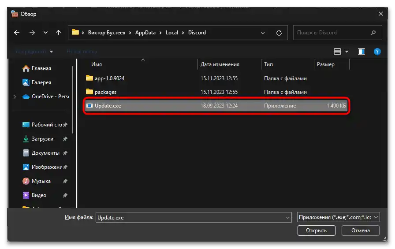This screenshot has height=249, width=395.
Task: Open Главная in the sidebar
Action: [41, 68]
